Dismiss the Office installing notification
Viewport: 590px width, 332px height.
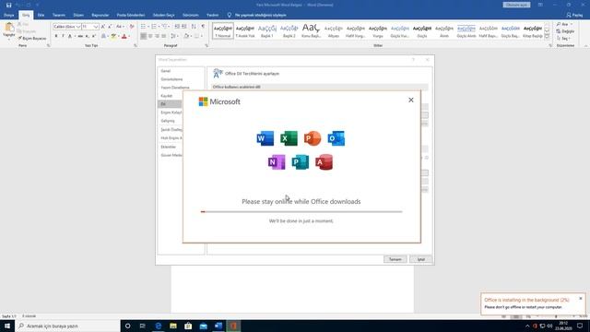pos(581,299)
